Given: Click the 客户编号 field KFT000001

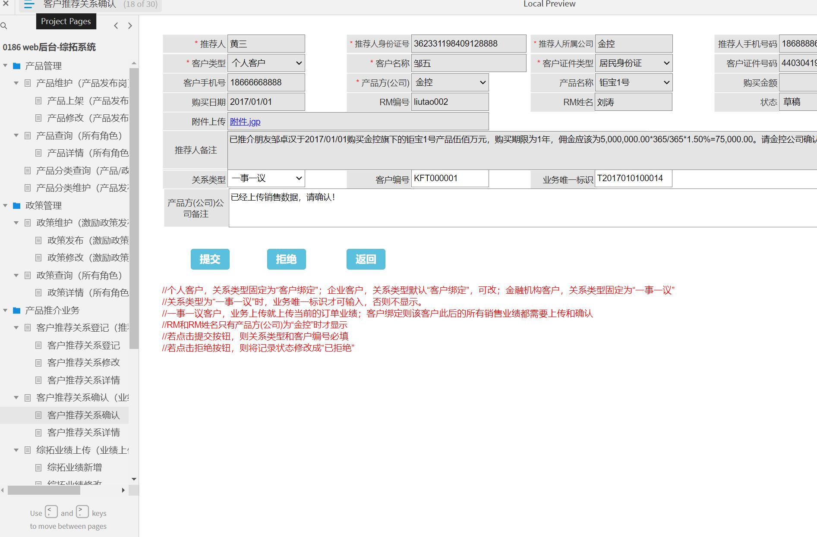Looking at the screenshot, I should (450, 178).
